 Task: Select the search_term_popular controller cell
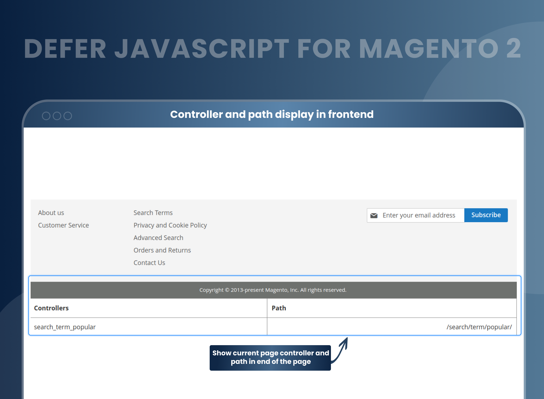[149, 327]
